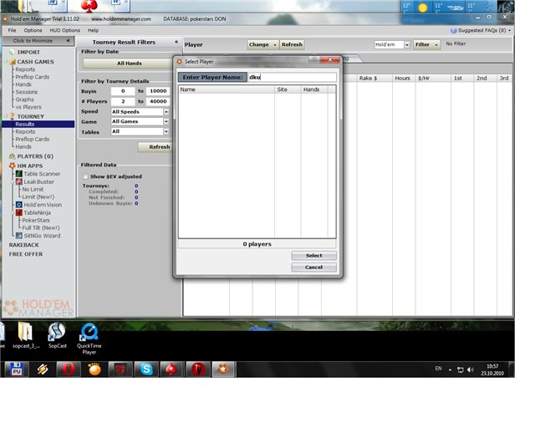Open Leak Buster No Limit item
Screen dimensions: 535x428
(x=33, y=189)
